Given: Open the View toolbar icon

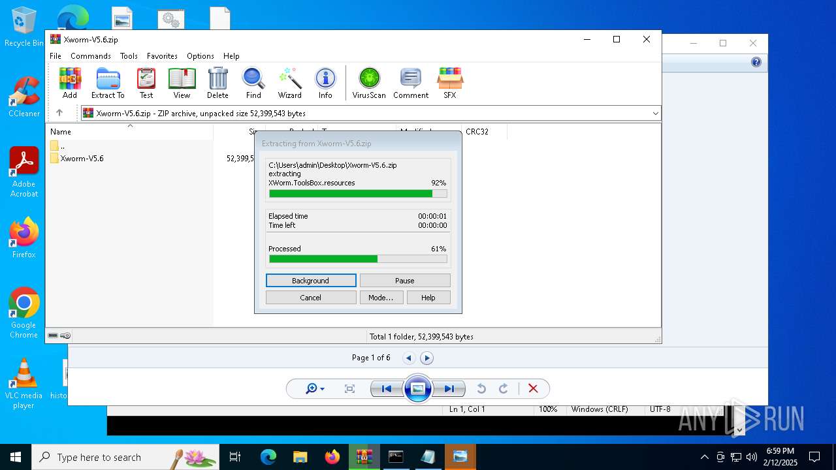Looking at the screenshot, I should [182, 83].
